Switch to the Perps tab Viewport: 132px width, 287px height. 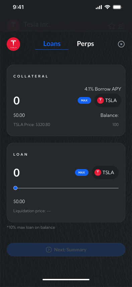click(85, 44)
